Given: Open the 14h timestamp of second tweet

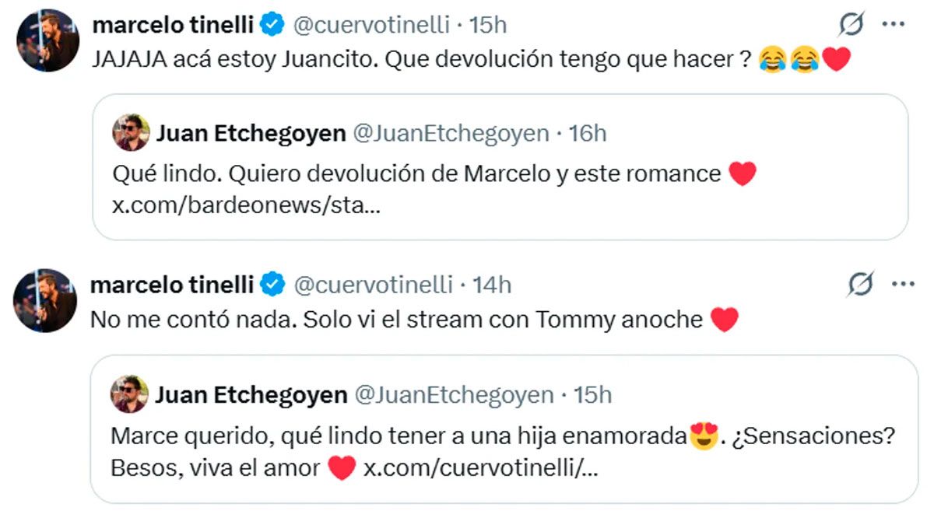Looking at the screenshot, I should [x=493, y=285].
